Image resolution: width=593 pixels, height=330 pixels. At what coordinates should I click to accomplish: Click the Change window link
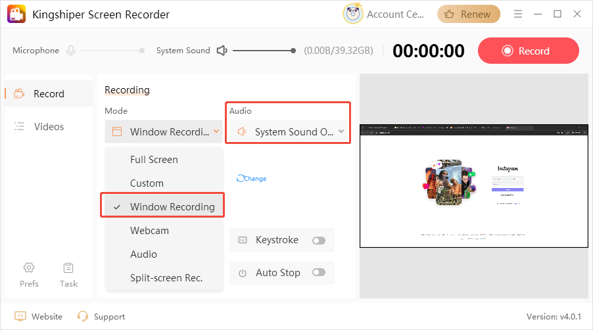pos(252,178)
